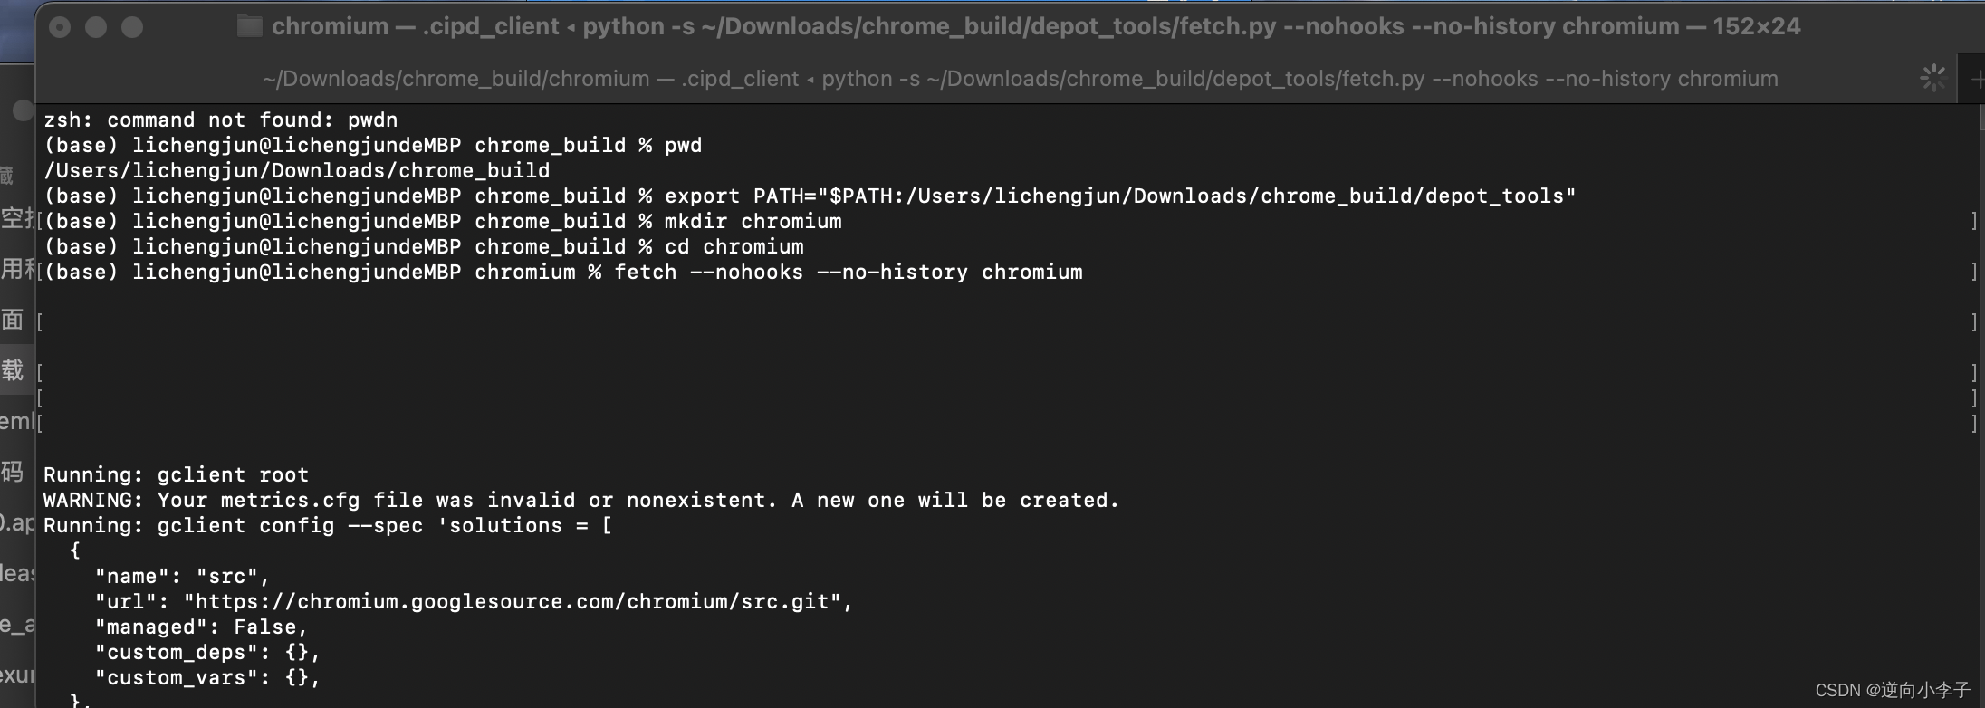
Task: Minimize the terminal with the yellow button
Action: coord(97,27)
